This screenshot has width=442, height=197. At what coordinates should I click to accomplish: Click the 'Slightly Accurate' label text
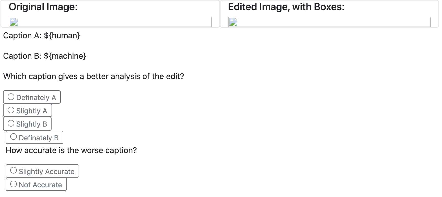[46, 171]
